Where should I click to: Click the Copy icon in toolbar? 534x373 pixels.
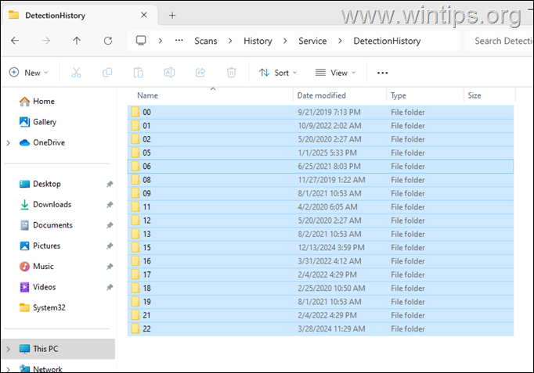point(107,73)
